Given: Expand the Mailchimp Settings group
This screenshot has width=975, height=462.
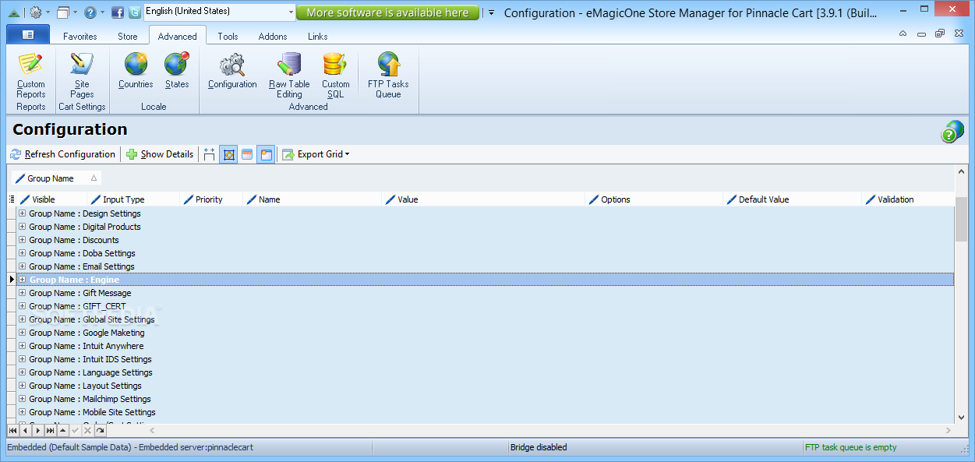Looking at the screenshot, I should [22, 399].
